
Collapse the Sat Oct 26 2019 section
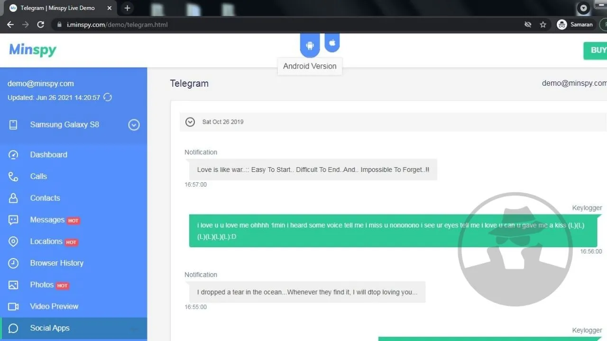pos(190,122)
